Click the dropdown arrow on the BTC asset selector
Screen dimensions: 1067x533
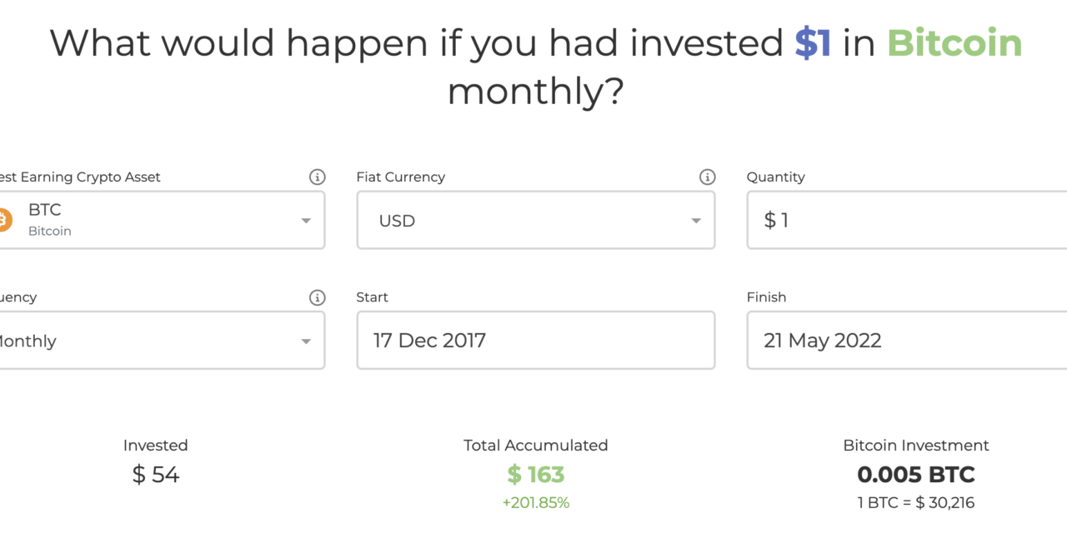pyautogui.click(x=305, y=220)
